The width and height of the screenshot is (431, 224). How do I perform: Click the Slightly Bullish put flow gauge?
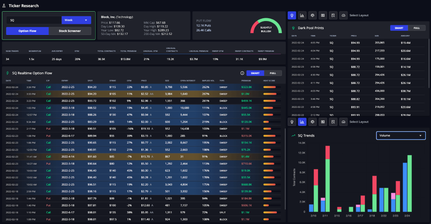(266, 26)
